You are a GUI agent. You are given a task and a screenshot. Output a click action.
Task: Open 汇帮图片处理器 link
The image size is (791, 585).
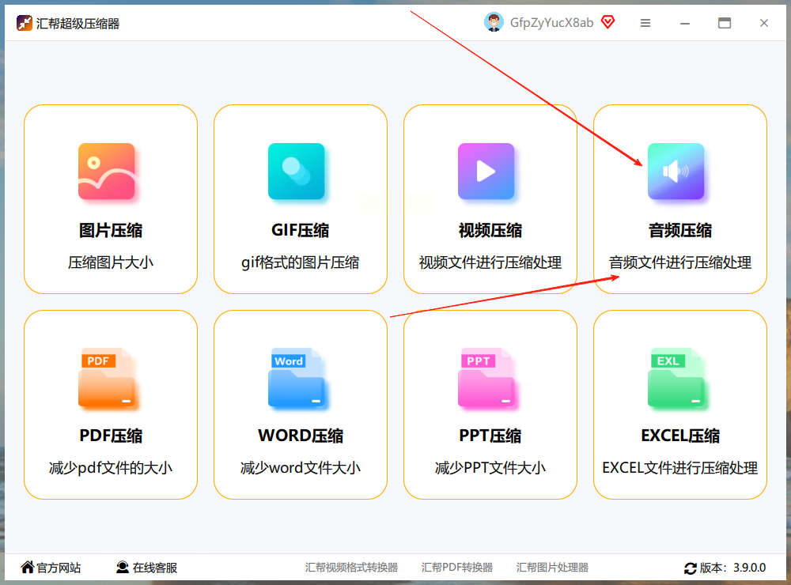pyautogui.click(x=552, y=568)
